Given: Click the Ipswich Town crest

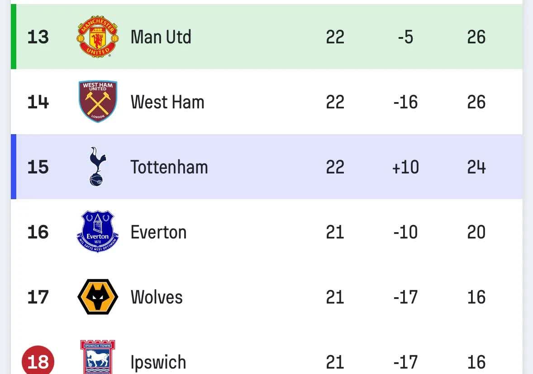Looking at the screenshot, I should point(98,358).
